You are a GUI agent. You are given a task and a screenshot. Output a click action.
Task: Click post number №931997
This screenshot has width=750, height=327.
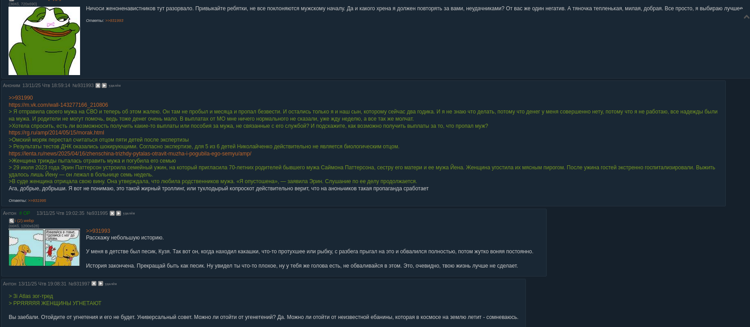pyautogui.click(x=79, y=284)
